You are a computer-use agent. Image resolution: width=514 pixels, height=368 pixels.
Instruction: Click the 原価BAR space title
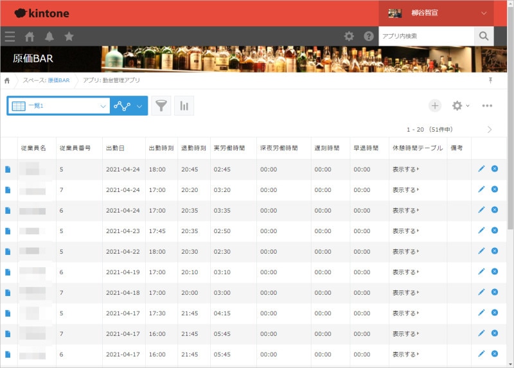[x=33, y=58]
